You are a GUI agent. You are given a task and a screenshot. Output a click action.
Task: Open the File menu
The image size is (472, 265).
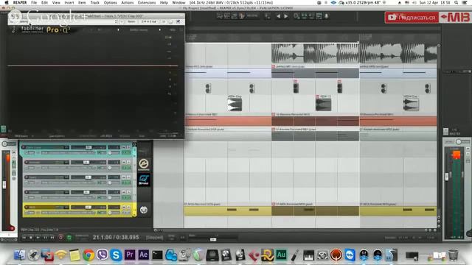(34, 2)
